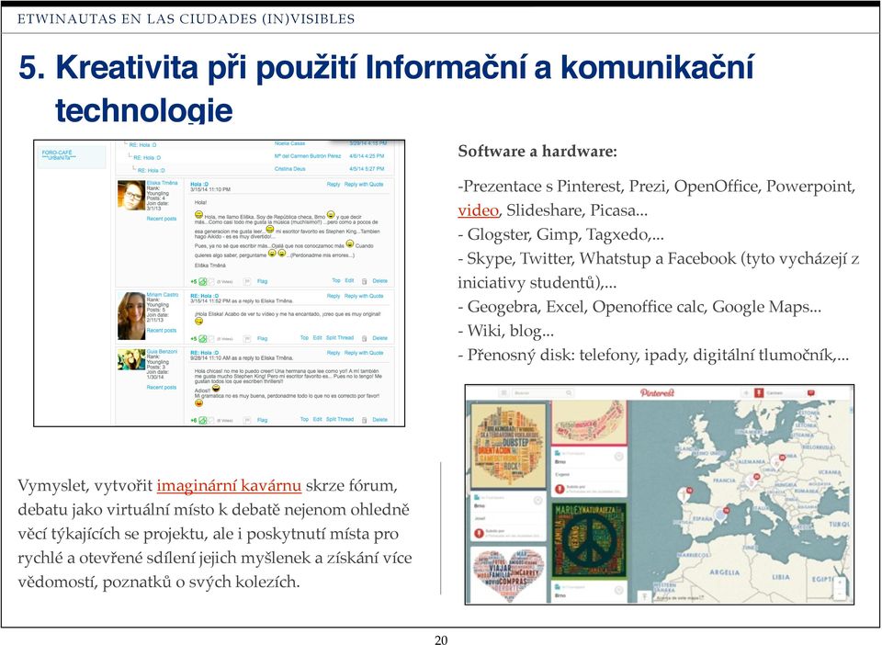The width and height of the screenshot is (882, 645).
Task: Open the peace-sign word-cloud pin
Action: [x=589, y=540]
